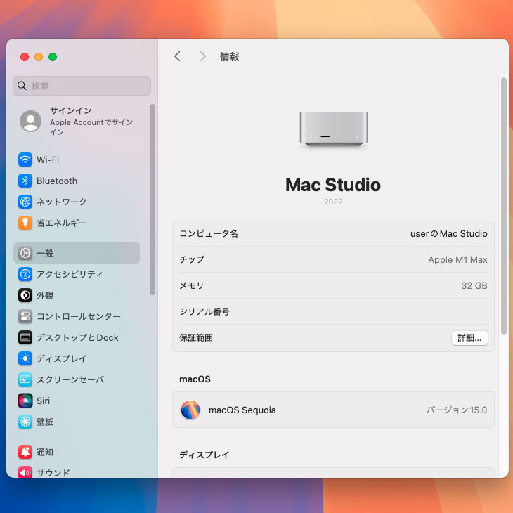Click the '2022' model year text
513x513 pixels.
click(x=333, y=202)
